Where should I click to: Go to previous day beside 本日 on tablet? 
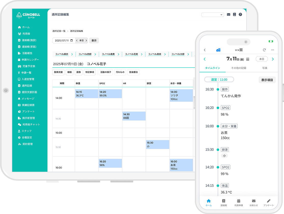tap(77, 41)
